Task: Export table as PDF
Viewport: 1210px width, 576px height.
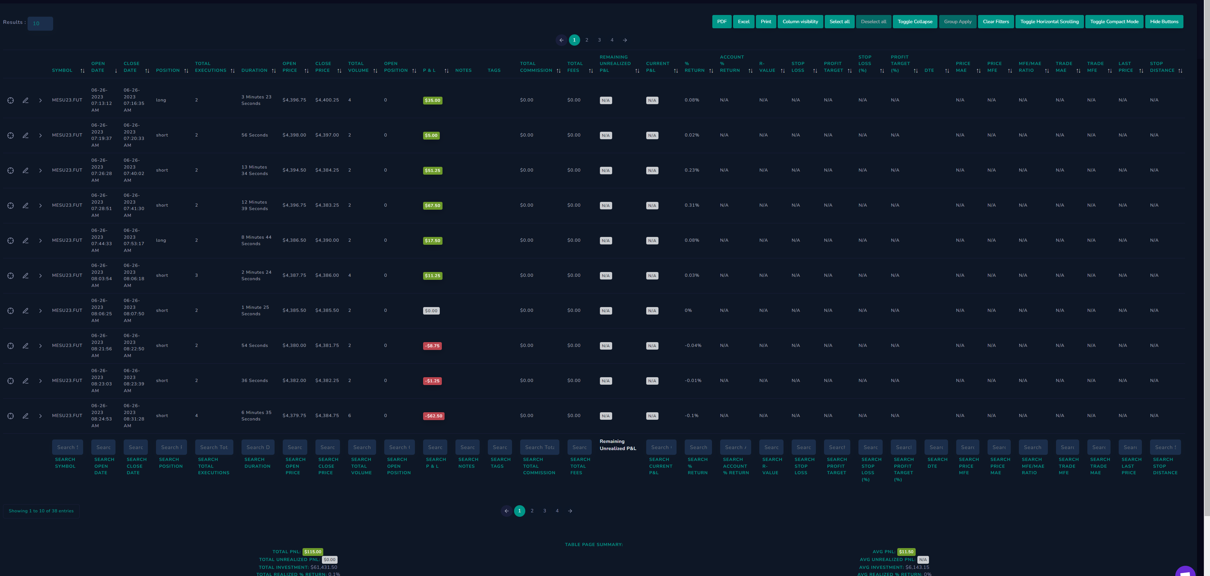Action: [722, 21]
